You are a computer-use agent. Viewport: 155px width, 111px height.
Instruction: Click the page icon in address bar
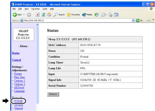22,20
